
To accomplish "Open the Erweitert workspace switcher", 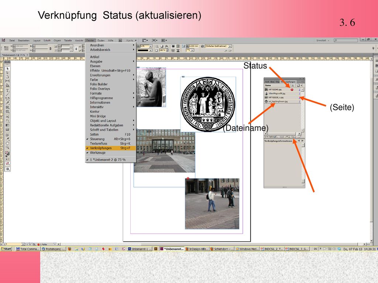I will click(x=323, y=41).
